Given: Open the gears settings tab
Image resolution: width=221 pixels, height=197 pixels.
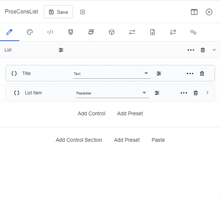Looking at the screenshot, I should [x=193, y=32].
